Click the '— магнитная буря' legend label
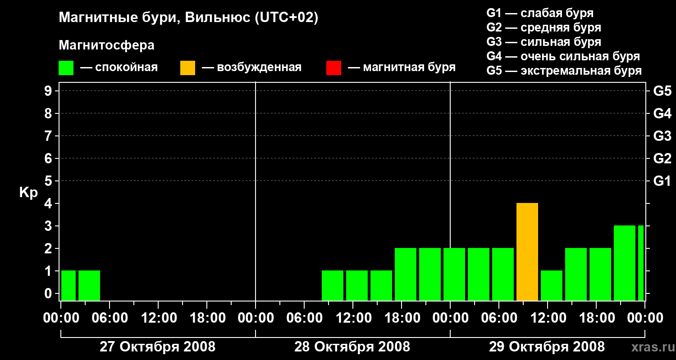The width and height of the screenshot is (676, 360). point(402,67)
